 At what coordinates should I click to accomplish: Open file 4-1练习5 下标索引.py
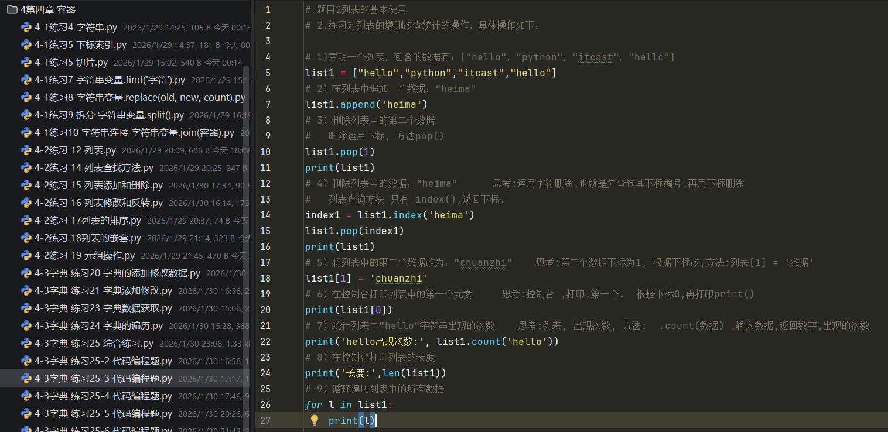click(x=80, y=44)
